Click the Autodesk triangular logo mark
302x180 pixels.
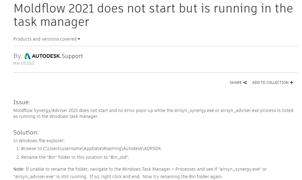[x=28, y=56]
